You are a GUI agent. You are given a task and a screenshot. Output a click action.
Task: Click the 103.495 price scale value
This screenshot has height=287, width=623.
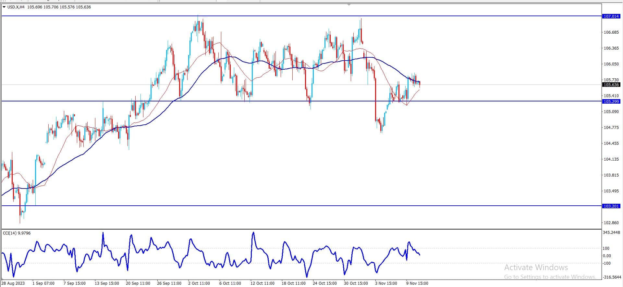tap(611, 191)
